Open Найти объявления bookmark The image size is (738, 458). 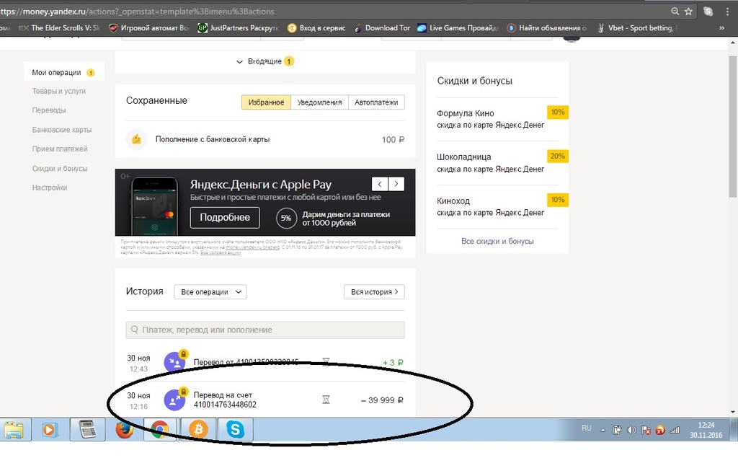click(547, 28)
